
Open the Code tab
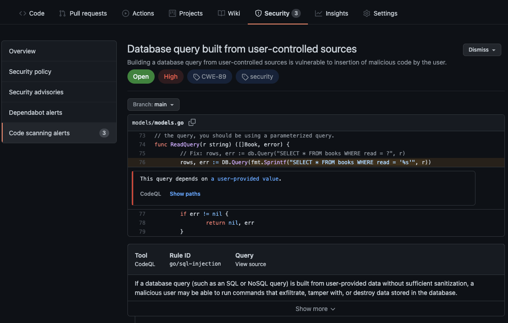(x=32, y=13)
